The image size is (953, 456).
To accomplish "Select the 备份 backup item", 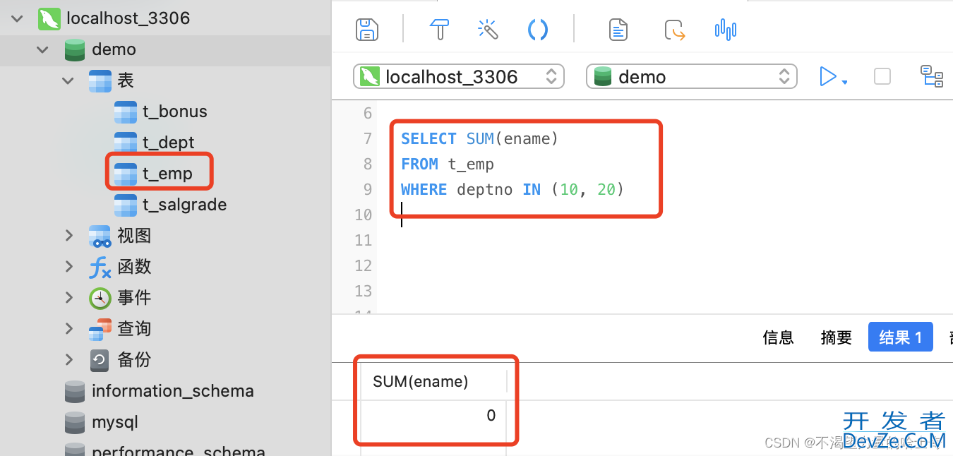I will click(134, 360).
